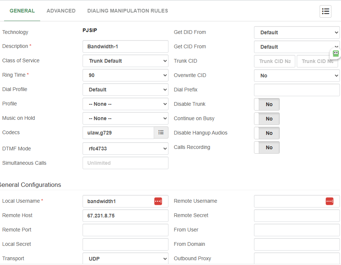Click the Trunk CID Name field
Viewport: 341px width, 265px height.
tap(275, 61)
